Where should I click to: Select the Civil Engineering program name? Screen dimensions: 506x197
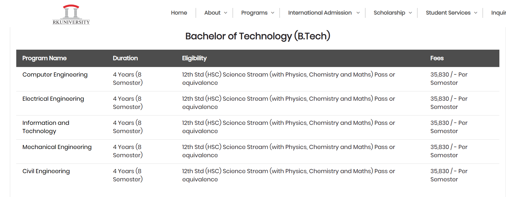(x=46, y=171)
